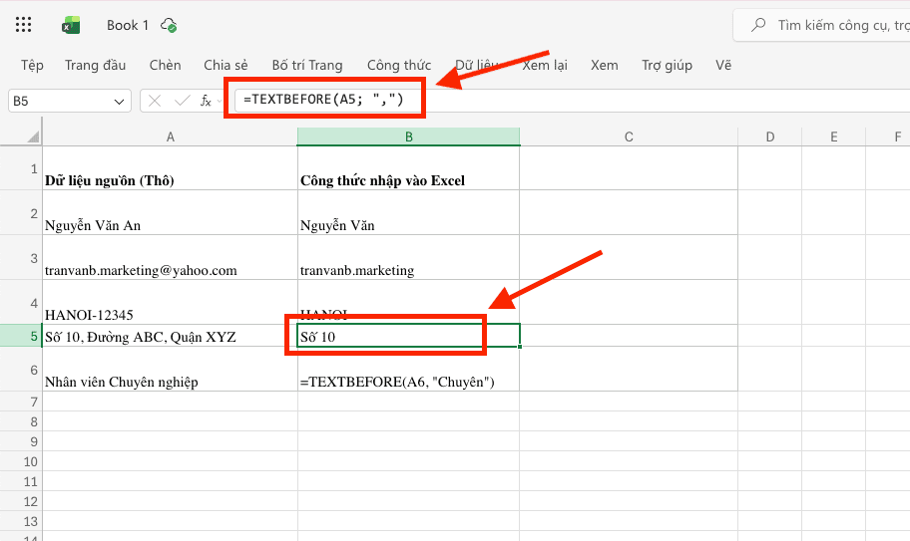This screenshot has width=910, height=541.
Task: Open the Bố trí Trang tab
Action: click(307, 65)
